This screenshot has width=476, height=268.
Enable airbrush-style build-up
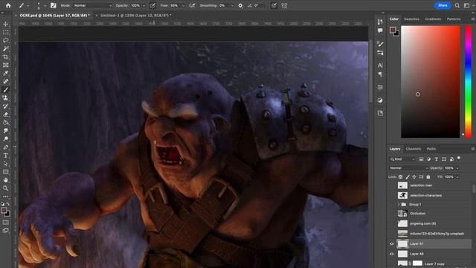click(192, 5)
